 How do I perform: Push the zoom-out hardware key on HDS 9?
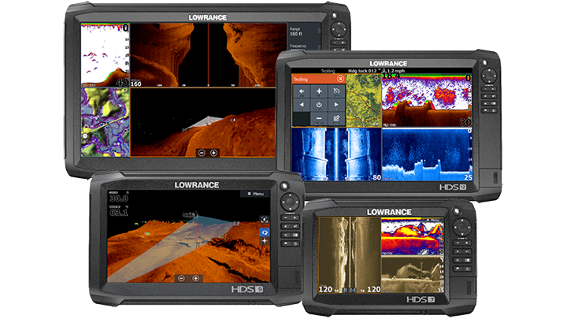click(x=286, y=218)
